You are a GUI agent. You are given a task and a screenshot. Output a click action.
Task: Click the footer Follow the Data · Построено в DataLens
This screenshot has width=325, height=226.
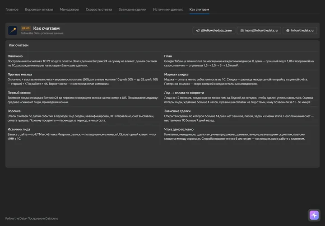pos(32,218)
